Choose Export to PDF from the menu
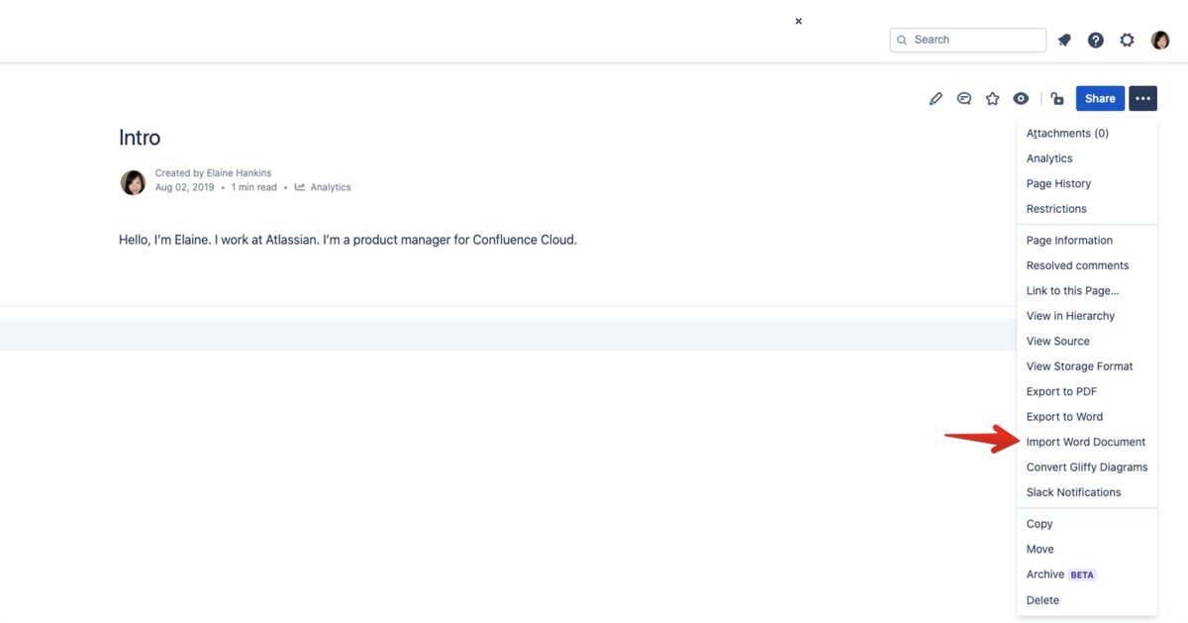Image resolution: width=1188 pixels, height=623 pixels. [1061, 391]
